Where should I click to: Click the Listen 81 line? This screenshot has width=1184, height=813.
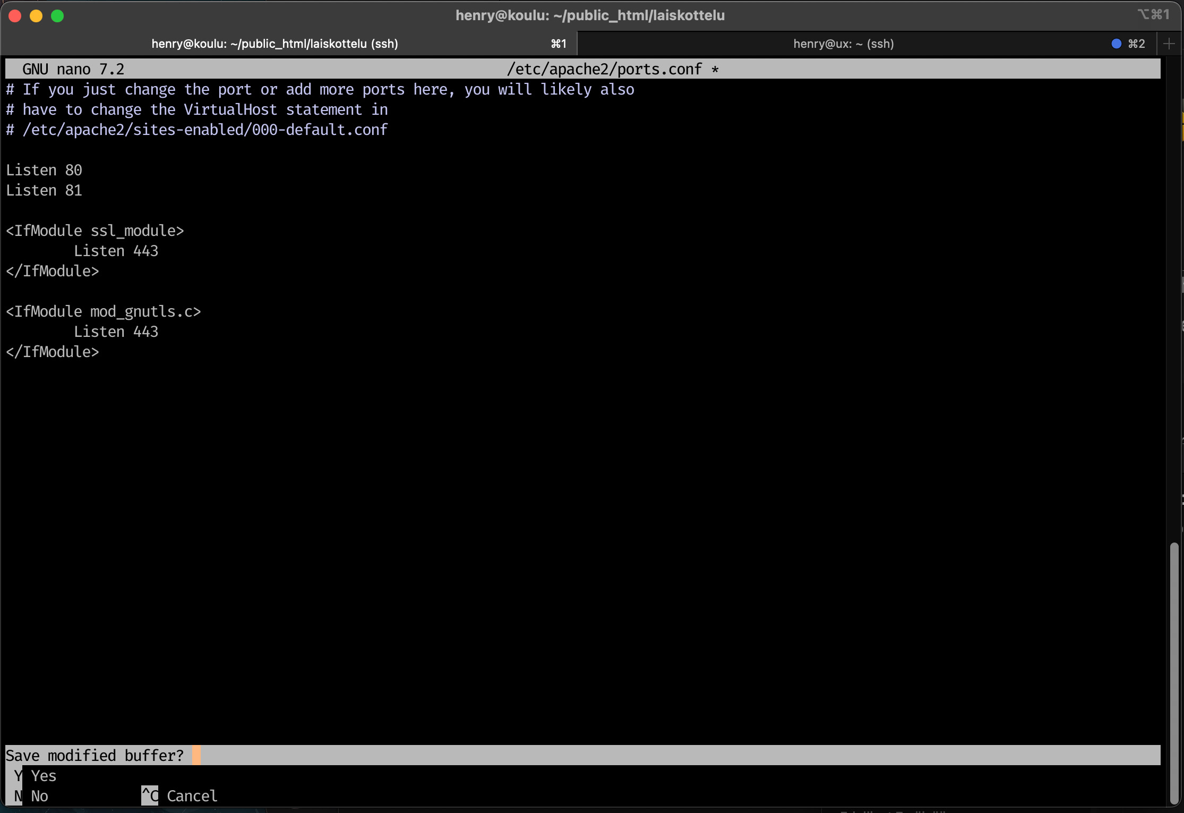pyautogui.click(x=44, y=190)
